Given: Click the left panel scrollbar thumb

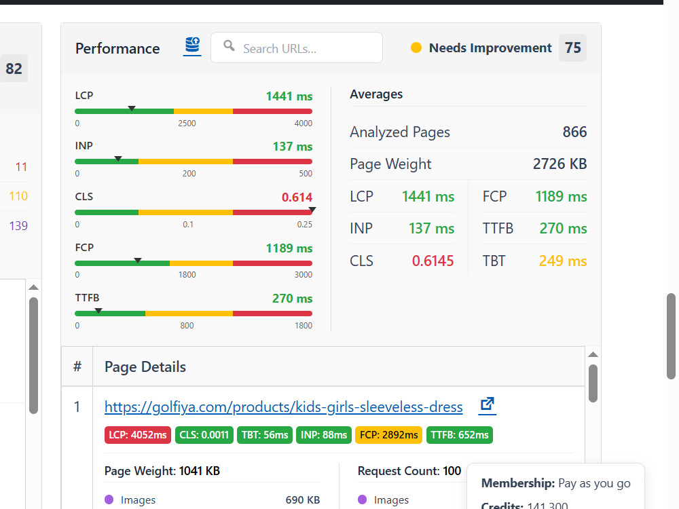Looking at the screenshot, I should pos(33,356).
